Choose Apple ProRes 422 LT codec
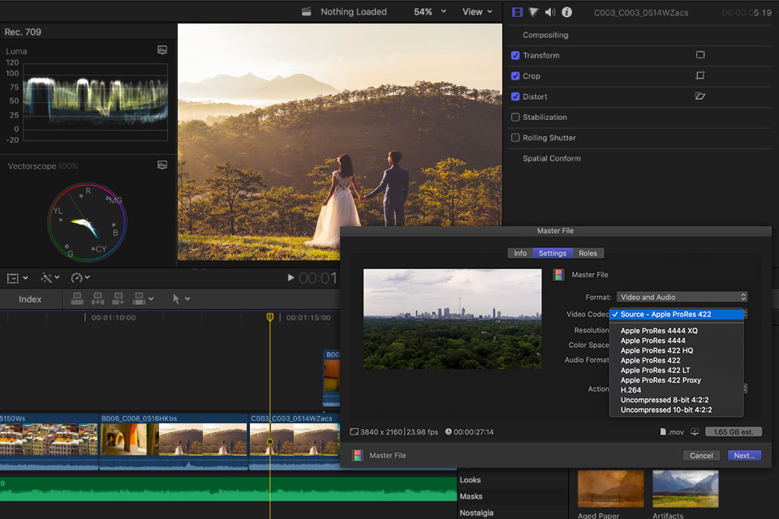Image resolution: width=779 pixels, height=519 pixels. pos(677,370)
